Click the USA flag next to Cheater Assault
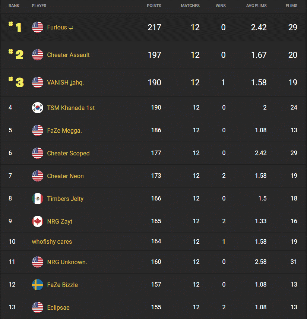This screenshot has height=319, width=307. click(37, 54)
